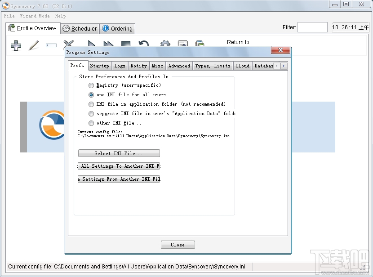373x277 pixels.
Task: Click All Settings To Another INI File button
Action: 119,166
